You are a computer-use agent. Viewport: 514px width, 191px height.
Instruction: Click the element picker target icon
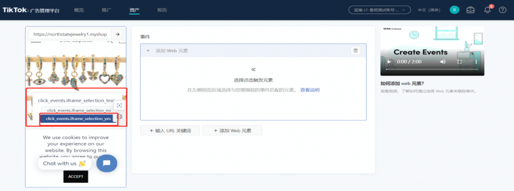pos(119,105)
